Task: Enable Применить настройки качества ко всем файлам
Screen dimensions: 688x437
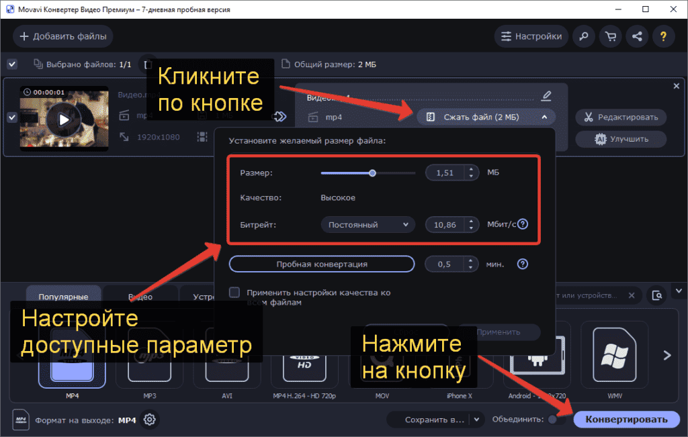Action: (x=234, y=293)
